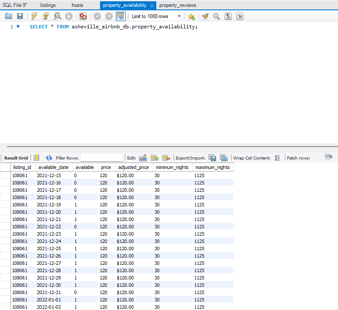The width and height of the screenshot is (338, 310).
Task: Close the property_availability tab
Action: pyautogui.click(x=152, y=6)
